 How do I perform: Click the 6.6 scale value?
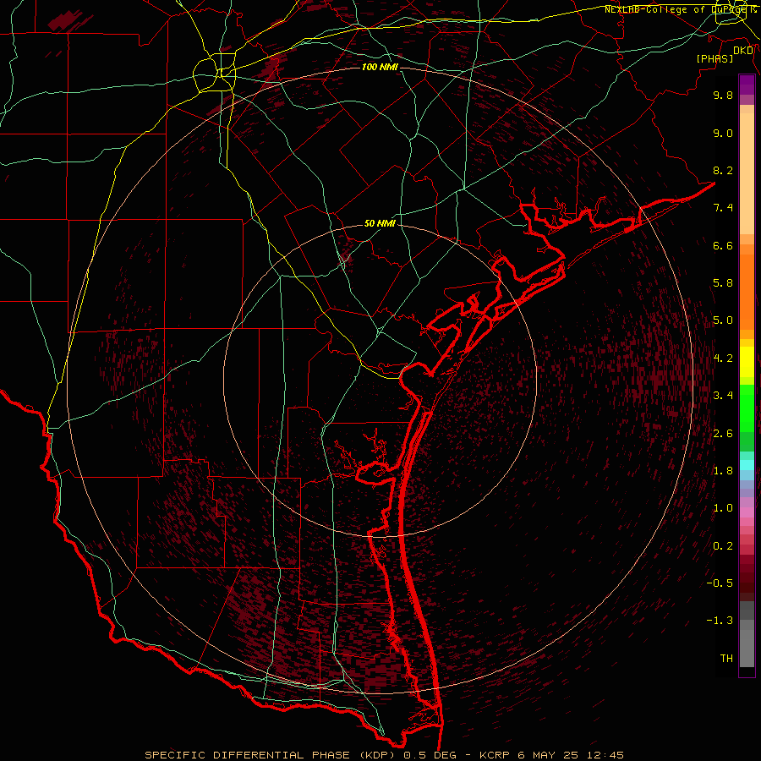coord(723,245)
